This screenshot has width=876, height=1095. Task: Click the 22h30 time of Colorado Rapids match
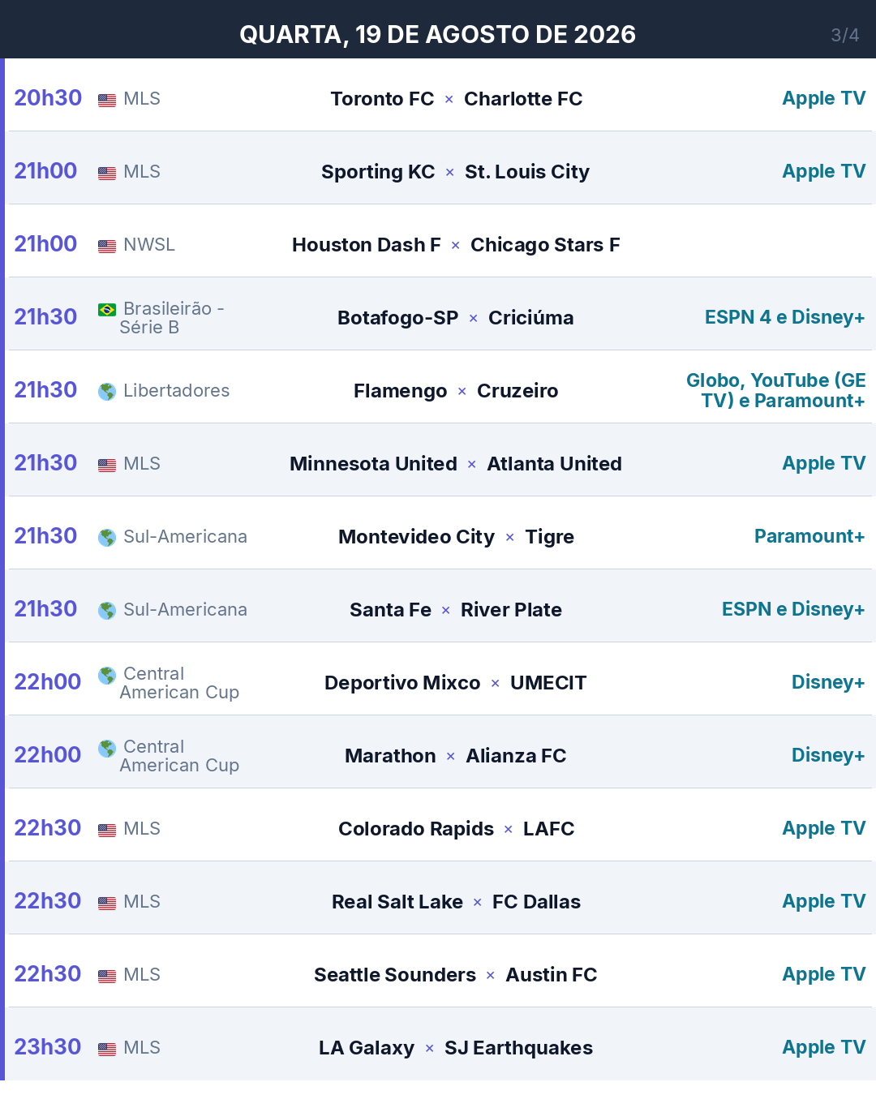[48, 828]
